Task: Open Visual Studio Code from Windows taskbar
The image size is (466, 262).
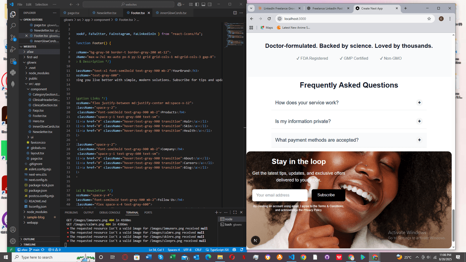Action: tap(291, 257)
